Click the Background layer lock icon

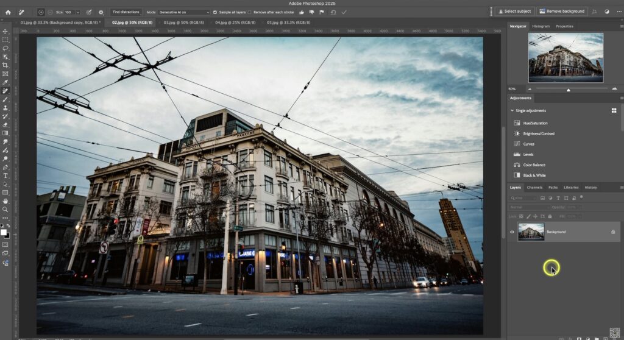[613, 232]
